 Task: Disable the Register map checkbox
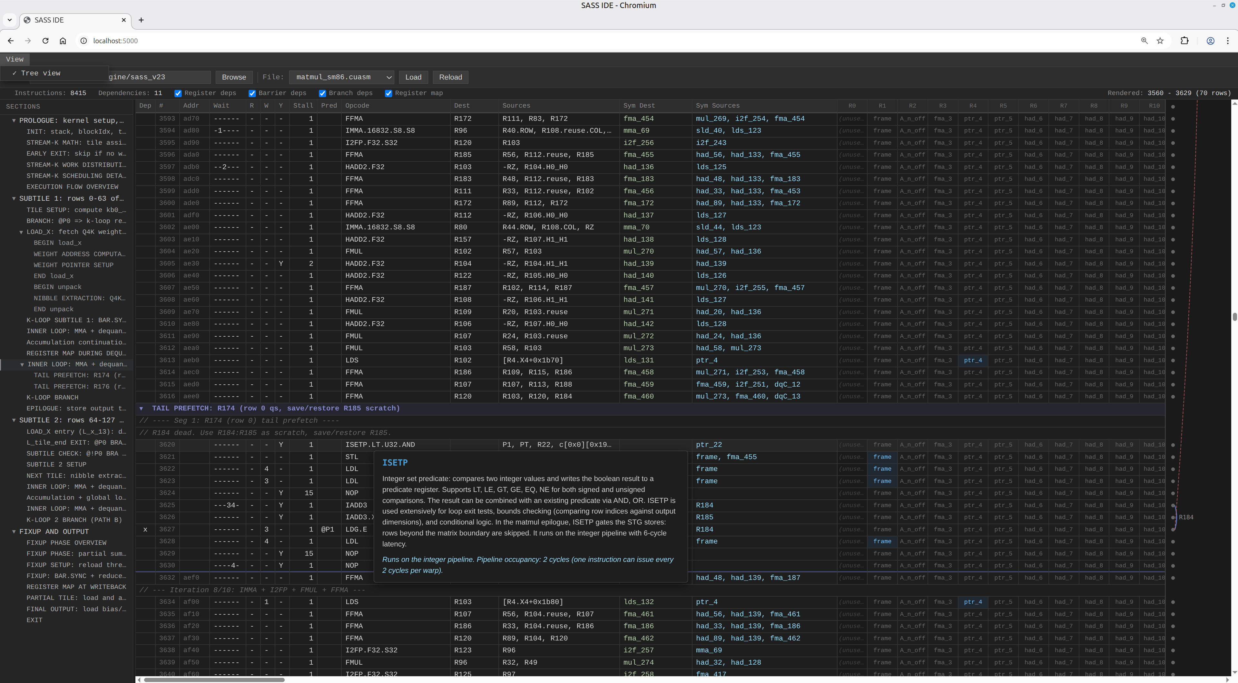pyautogui.click(x=389, y=93)
